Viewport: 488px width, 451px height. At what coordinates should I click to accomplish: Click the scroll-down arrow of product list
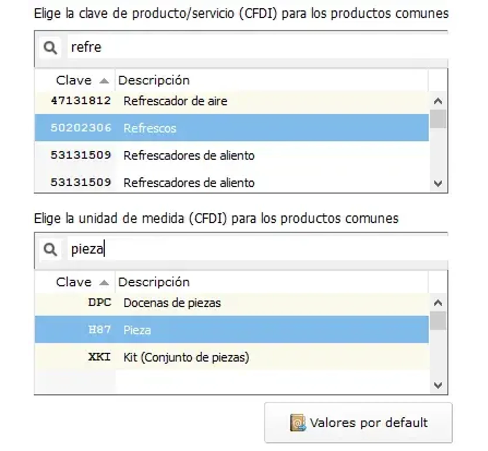[x=437, y=183]
